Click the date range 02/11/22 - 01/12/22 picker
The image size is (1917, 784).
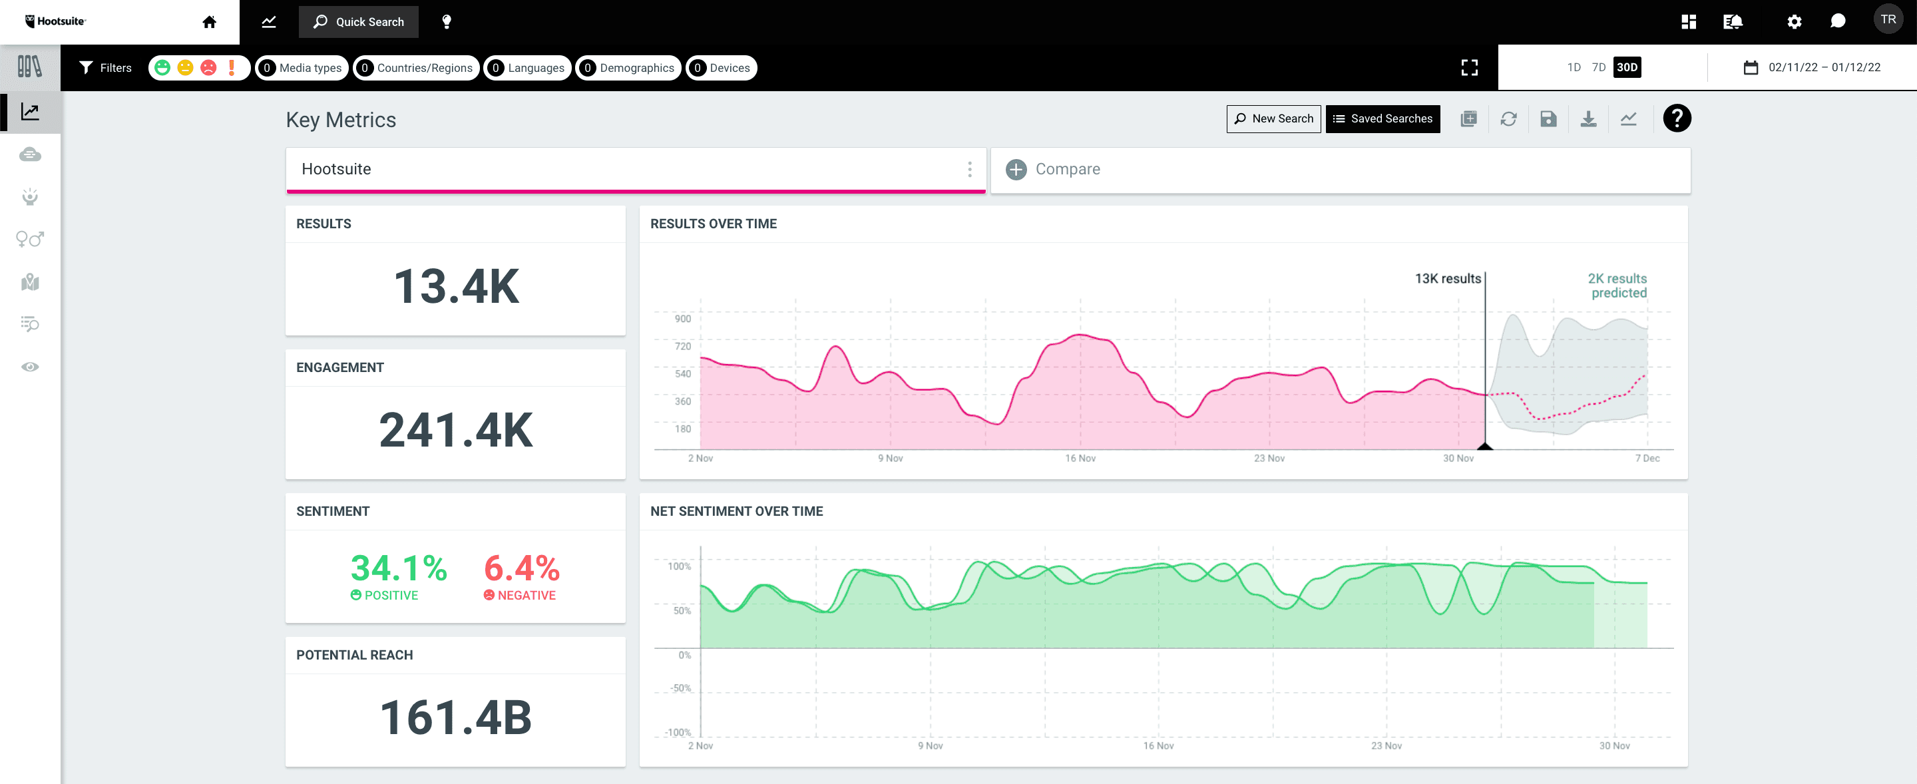1813,67
